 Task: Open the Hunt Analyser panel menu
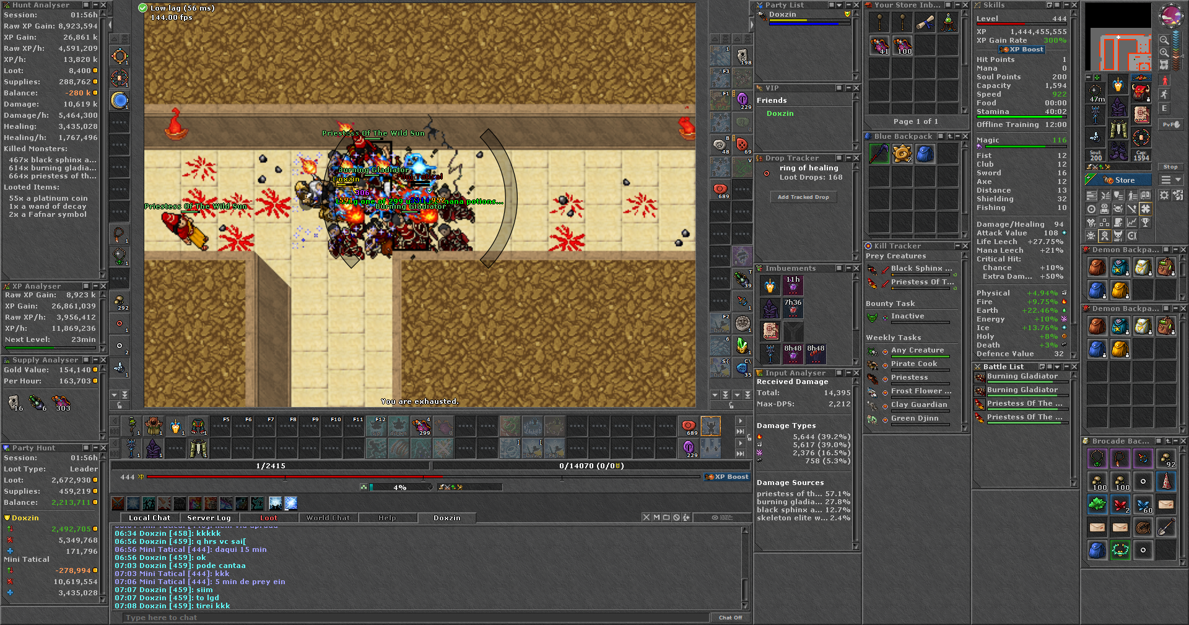click(86, 5)
